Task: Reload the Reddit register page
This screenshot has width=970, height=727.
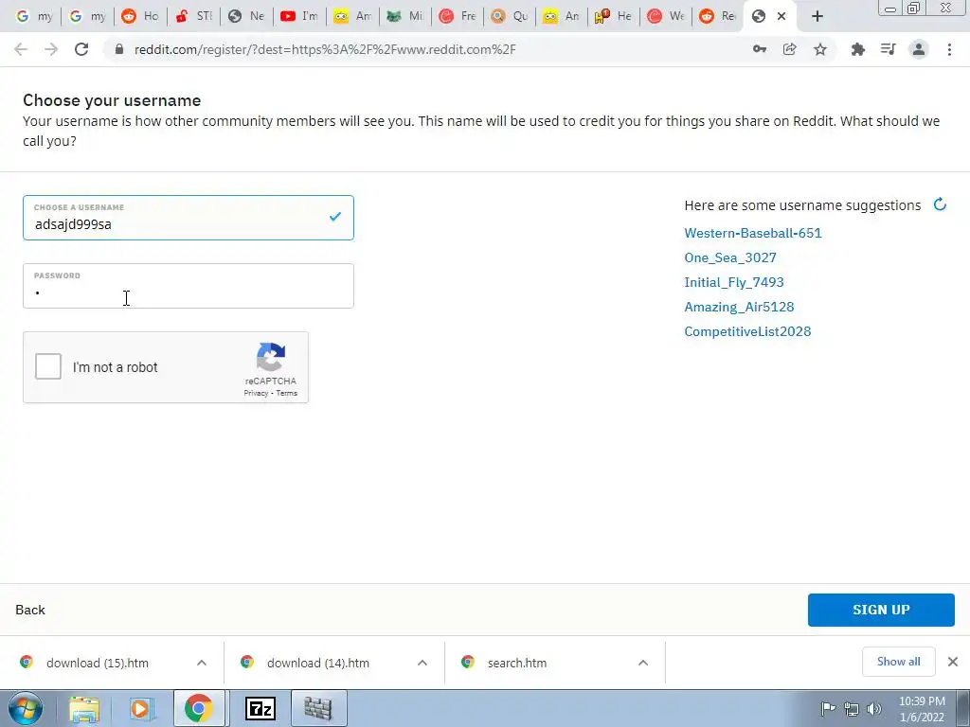Action: pyautogui.click(x=81, y=49)
